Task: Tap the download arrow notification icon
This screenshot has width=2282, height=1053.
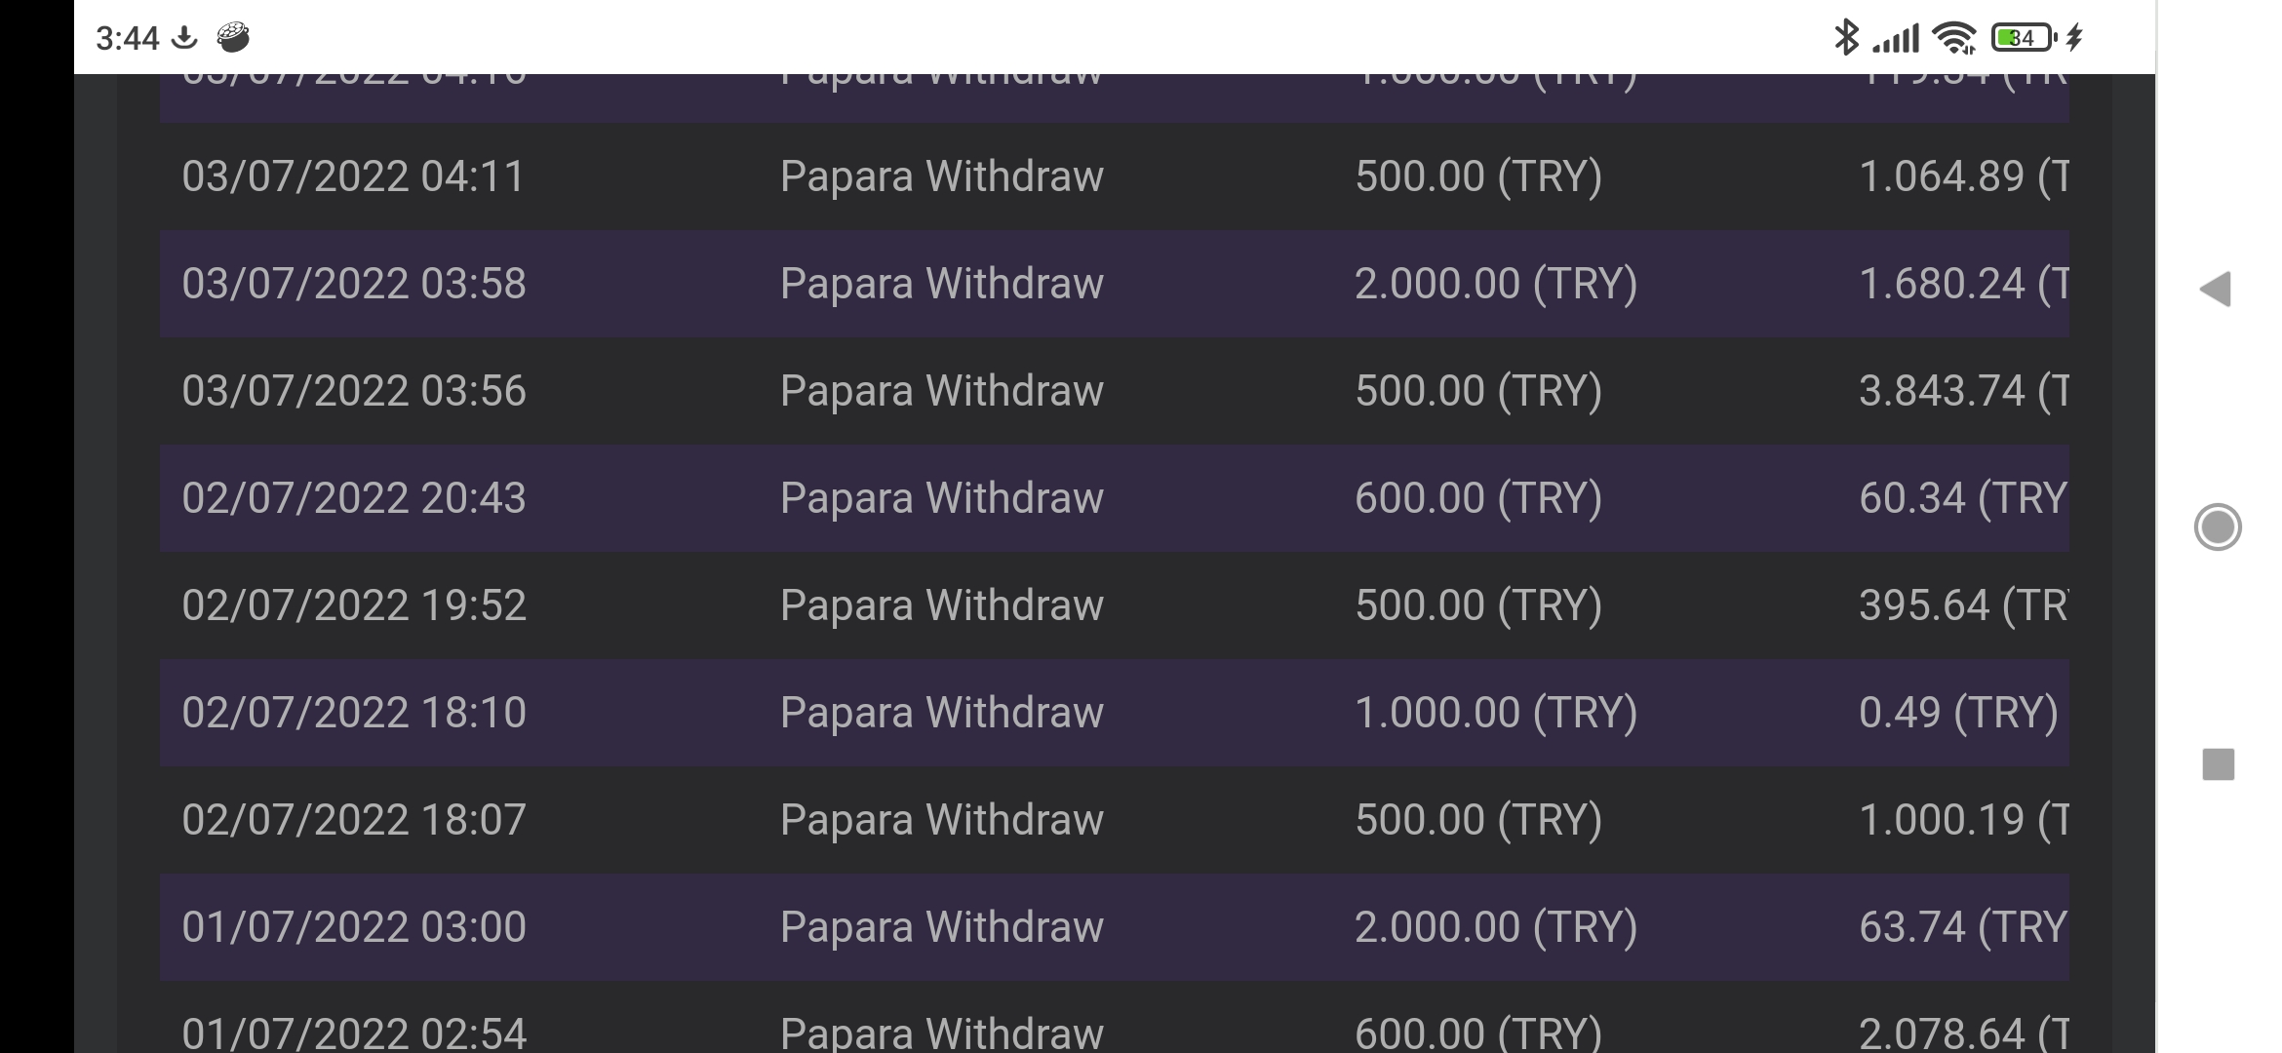Action: (184, 38)
